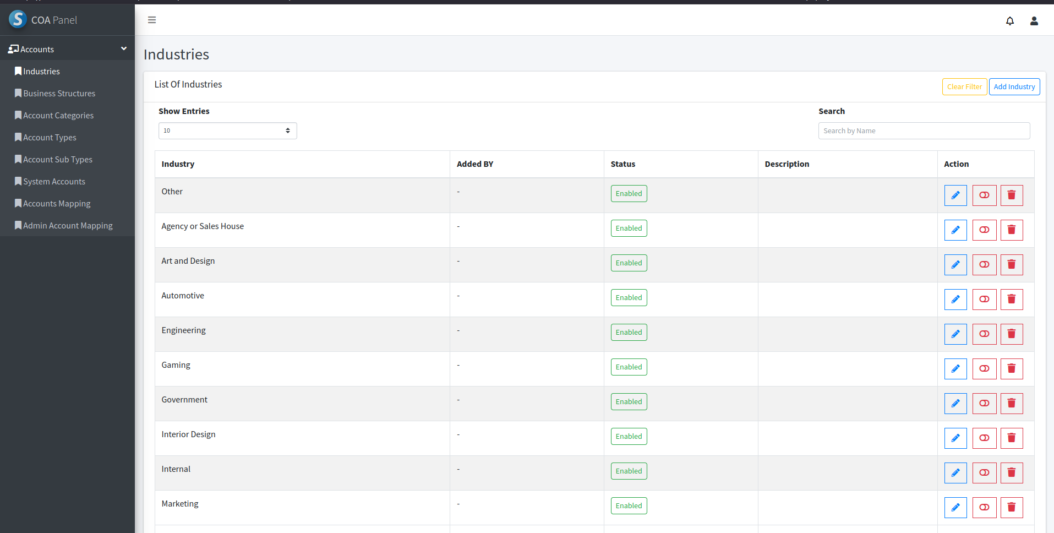Click the Search by Name field
1054x533 pixels.
[924, 131]
